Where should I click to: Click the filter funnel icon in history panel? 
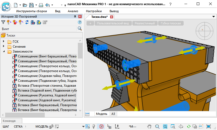coord(4,22)
